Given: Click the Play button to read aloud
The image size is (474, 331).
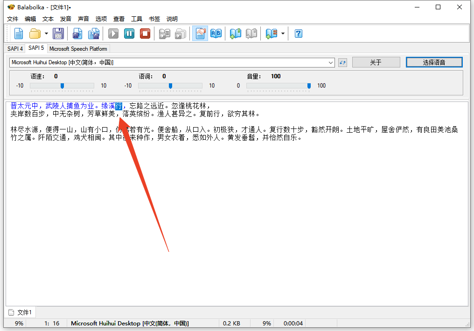Looking at the screenshot, I should (x=113, y=34).
